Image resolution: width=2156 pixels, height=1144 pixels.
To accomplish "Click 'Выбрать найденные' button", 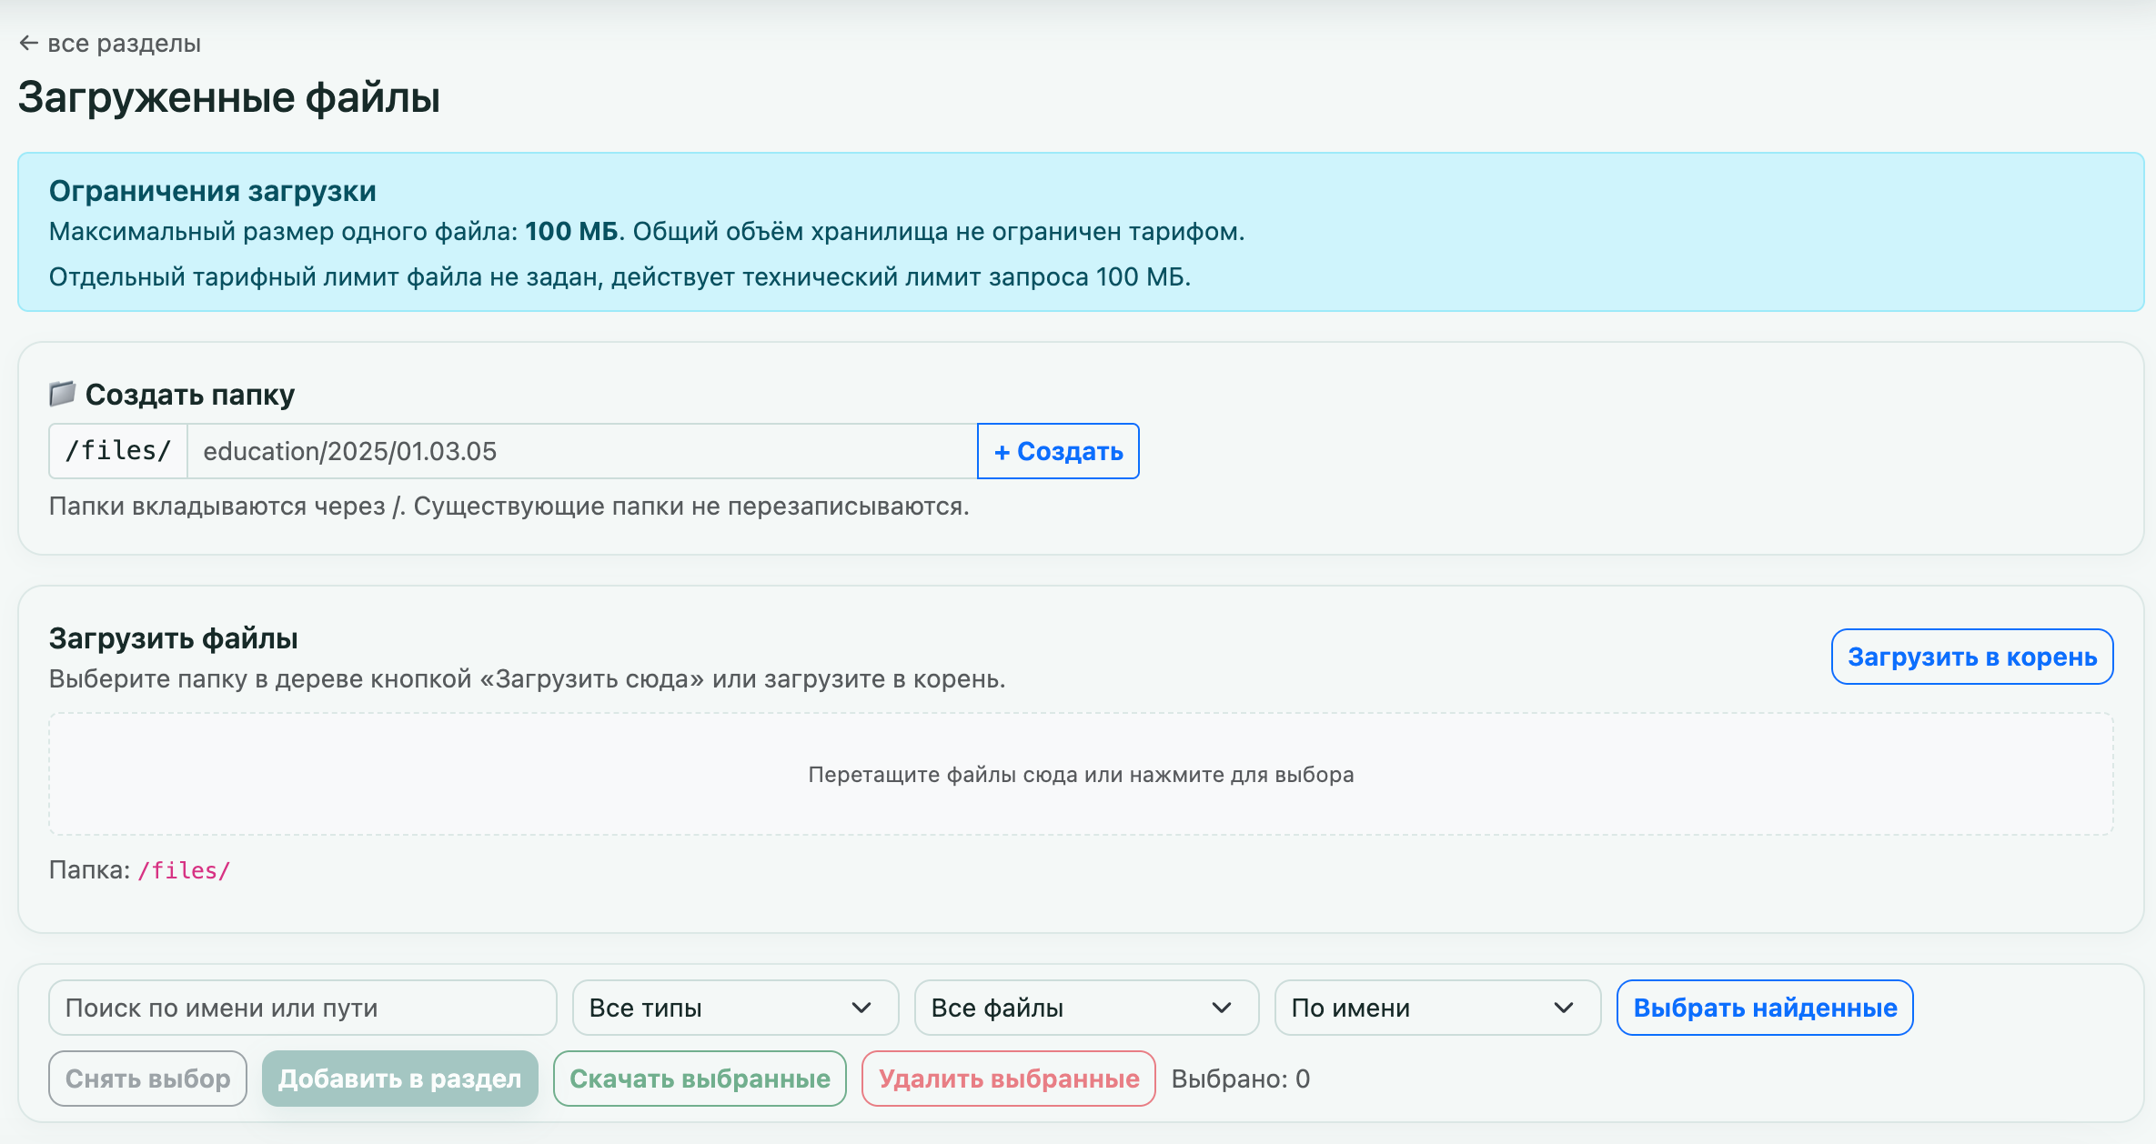I will (1765, 1008).
